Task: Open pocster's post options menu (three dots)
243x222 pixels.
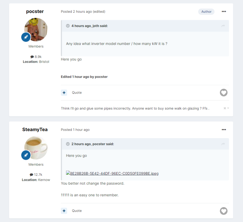Action: [224, 12]
